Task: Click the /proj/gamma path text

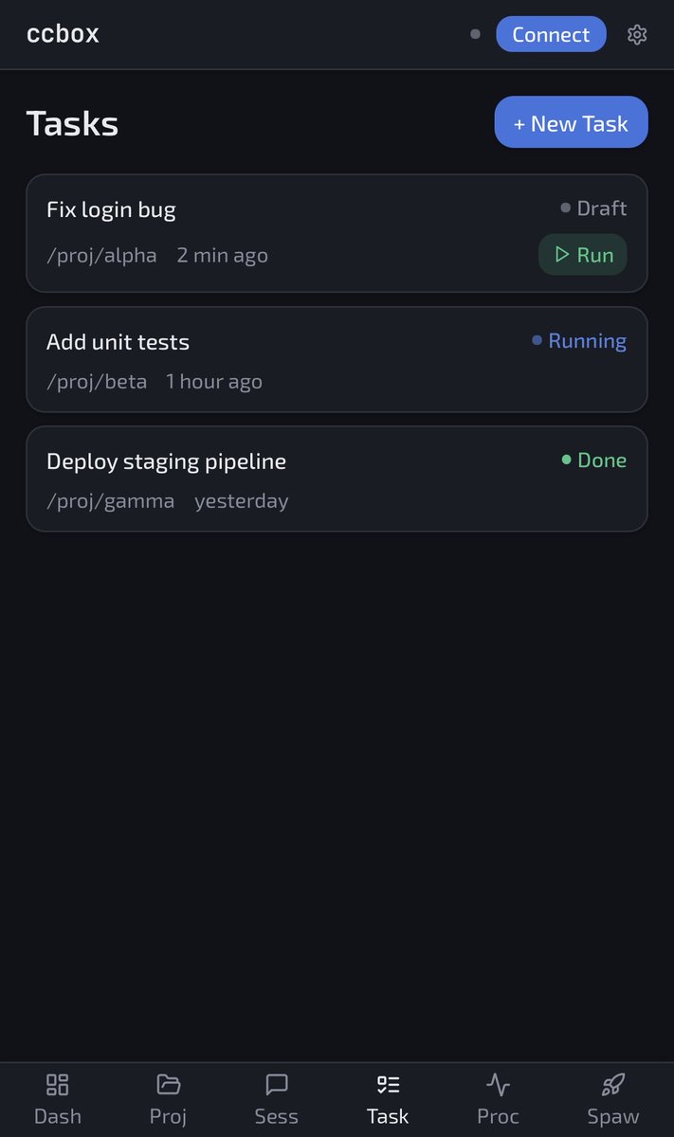Action: (x=110, y=501)
